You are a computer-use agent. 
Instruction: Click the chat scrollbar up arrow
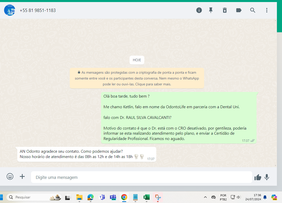pyautogui.click(x=276, y=20)
